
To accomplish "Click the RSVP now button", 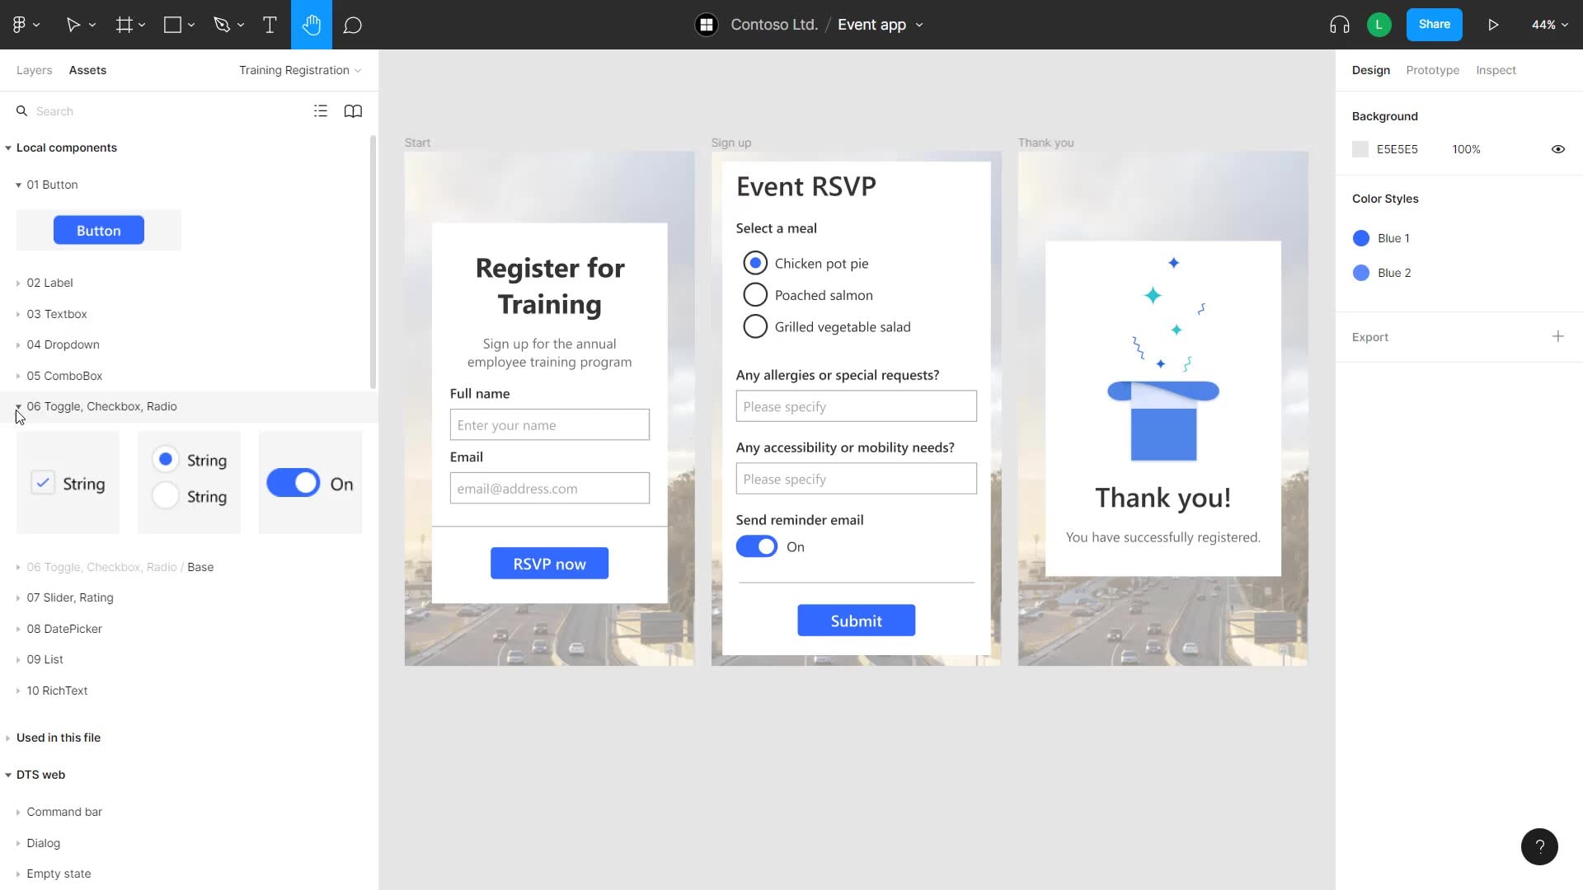I will click(549, 563).
